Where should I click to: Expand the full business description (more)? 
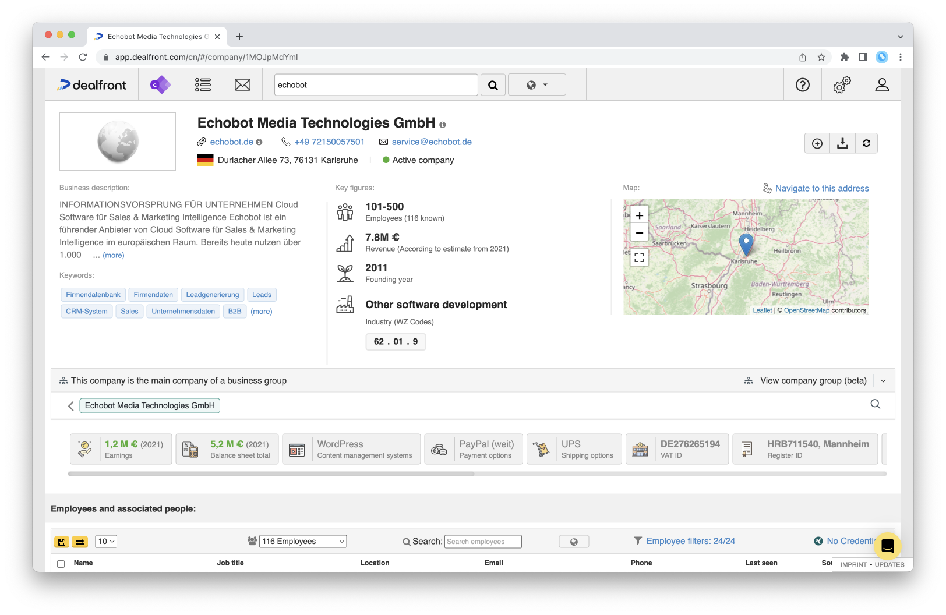tap(114, 256)
